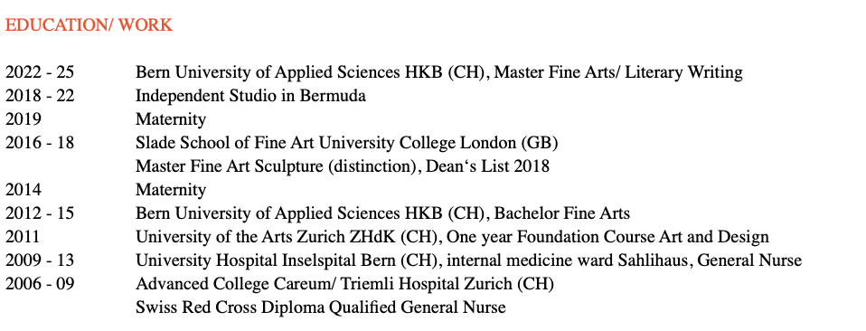
Task: Click the Maternity entry beside 2014
Action: point(171,190)
